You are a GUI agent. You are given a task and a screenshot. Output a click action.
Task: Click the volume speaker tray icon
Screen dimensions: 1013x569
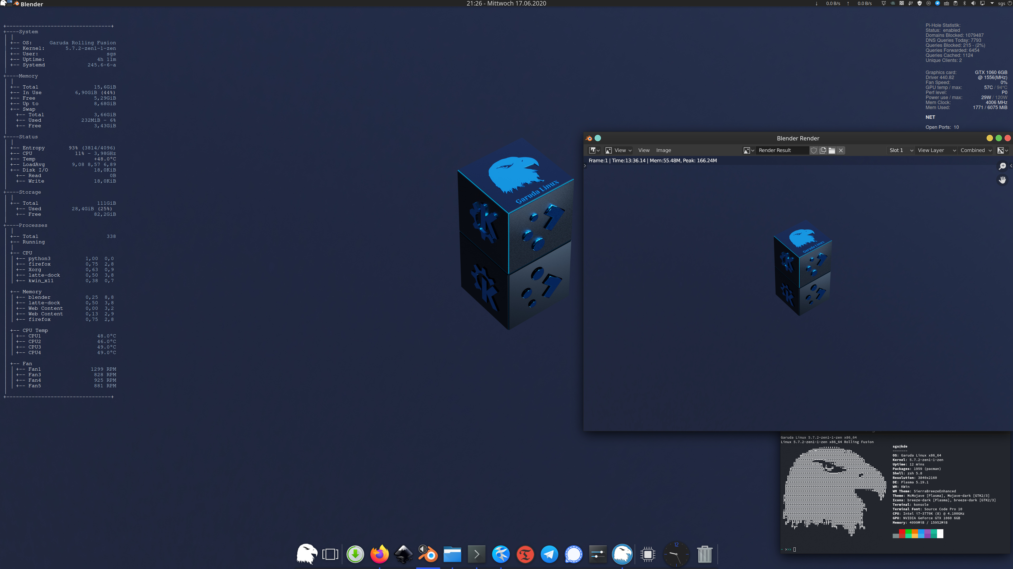click(x=973, y=3)
